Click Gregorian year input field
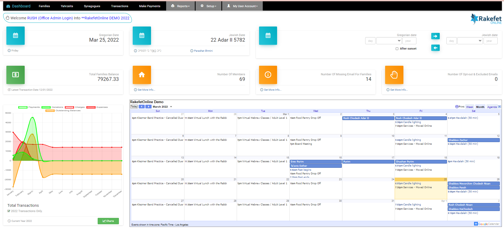 coord(409,41)
